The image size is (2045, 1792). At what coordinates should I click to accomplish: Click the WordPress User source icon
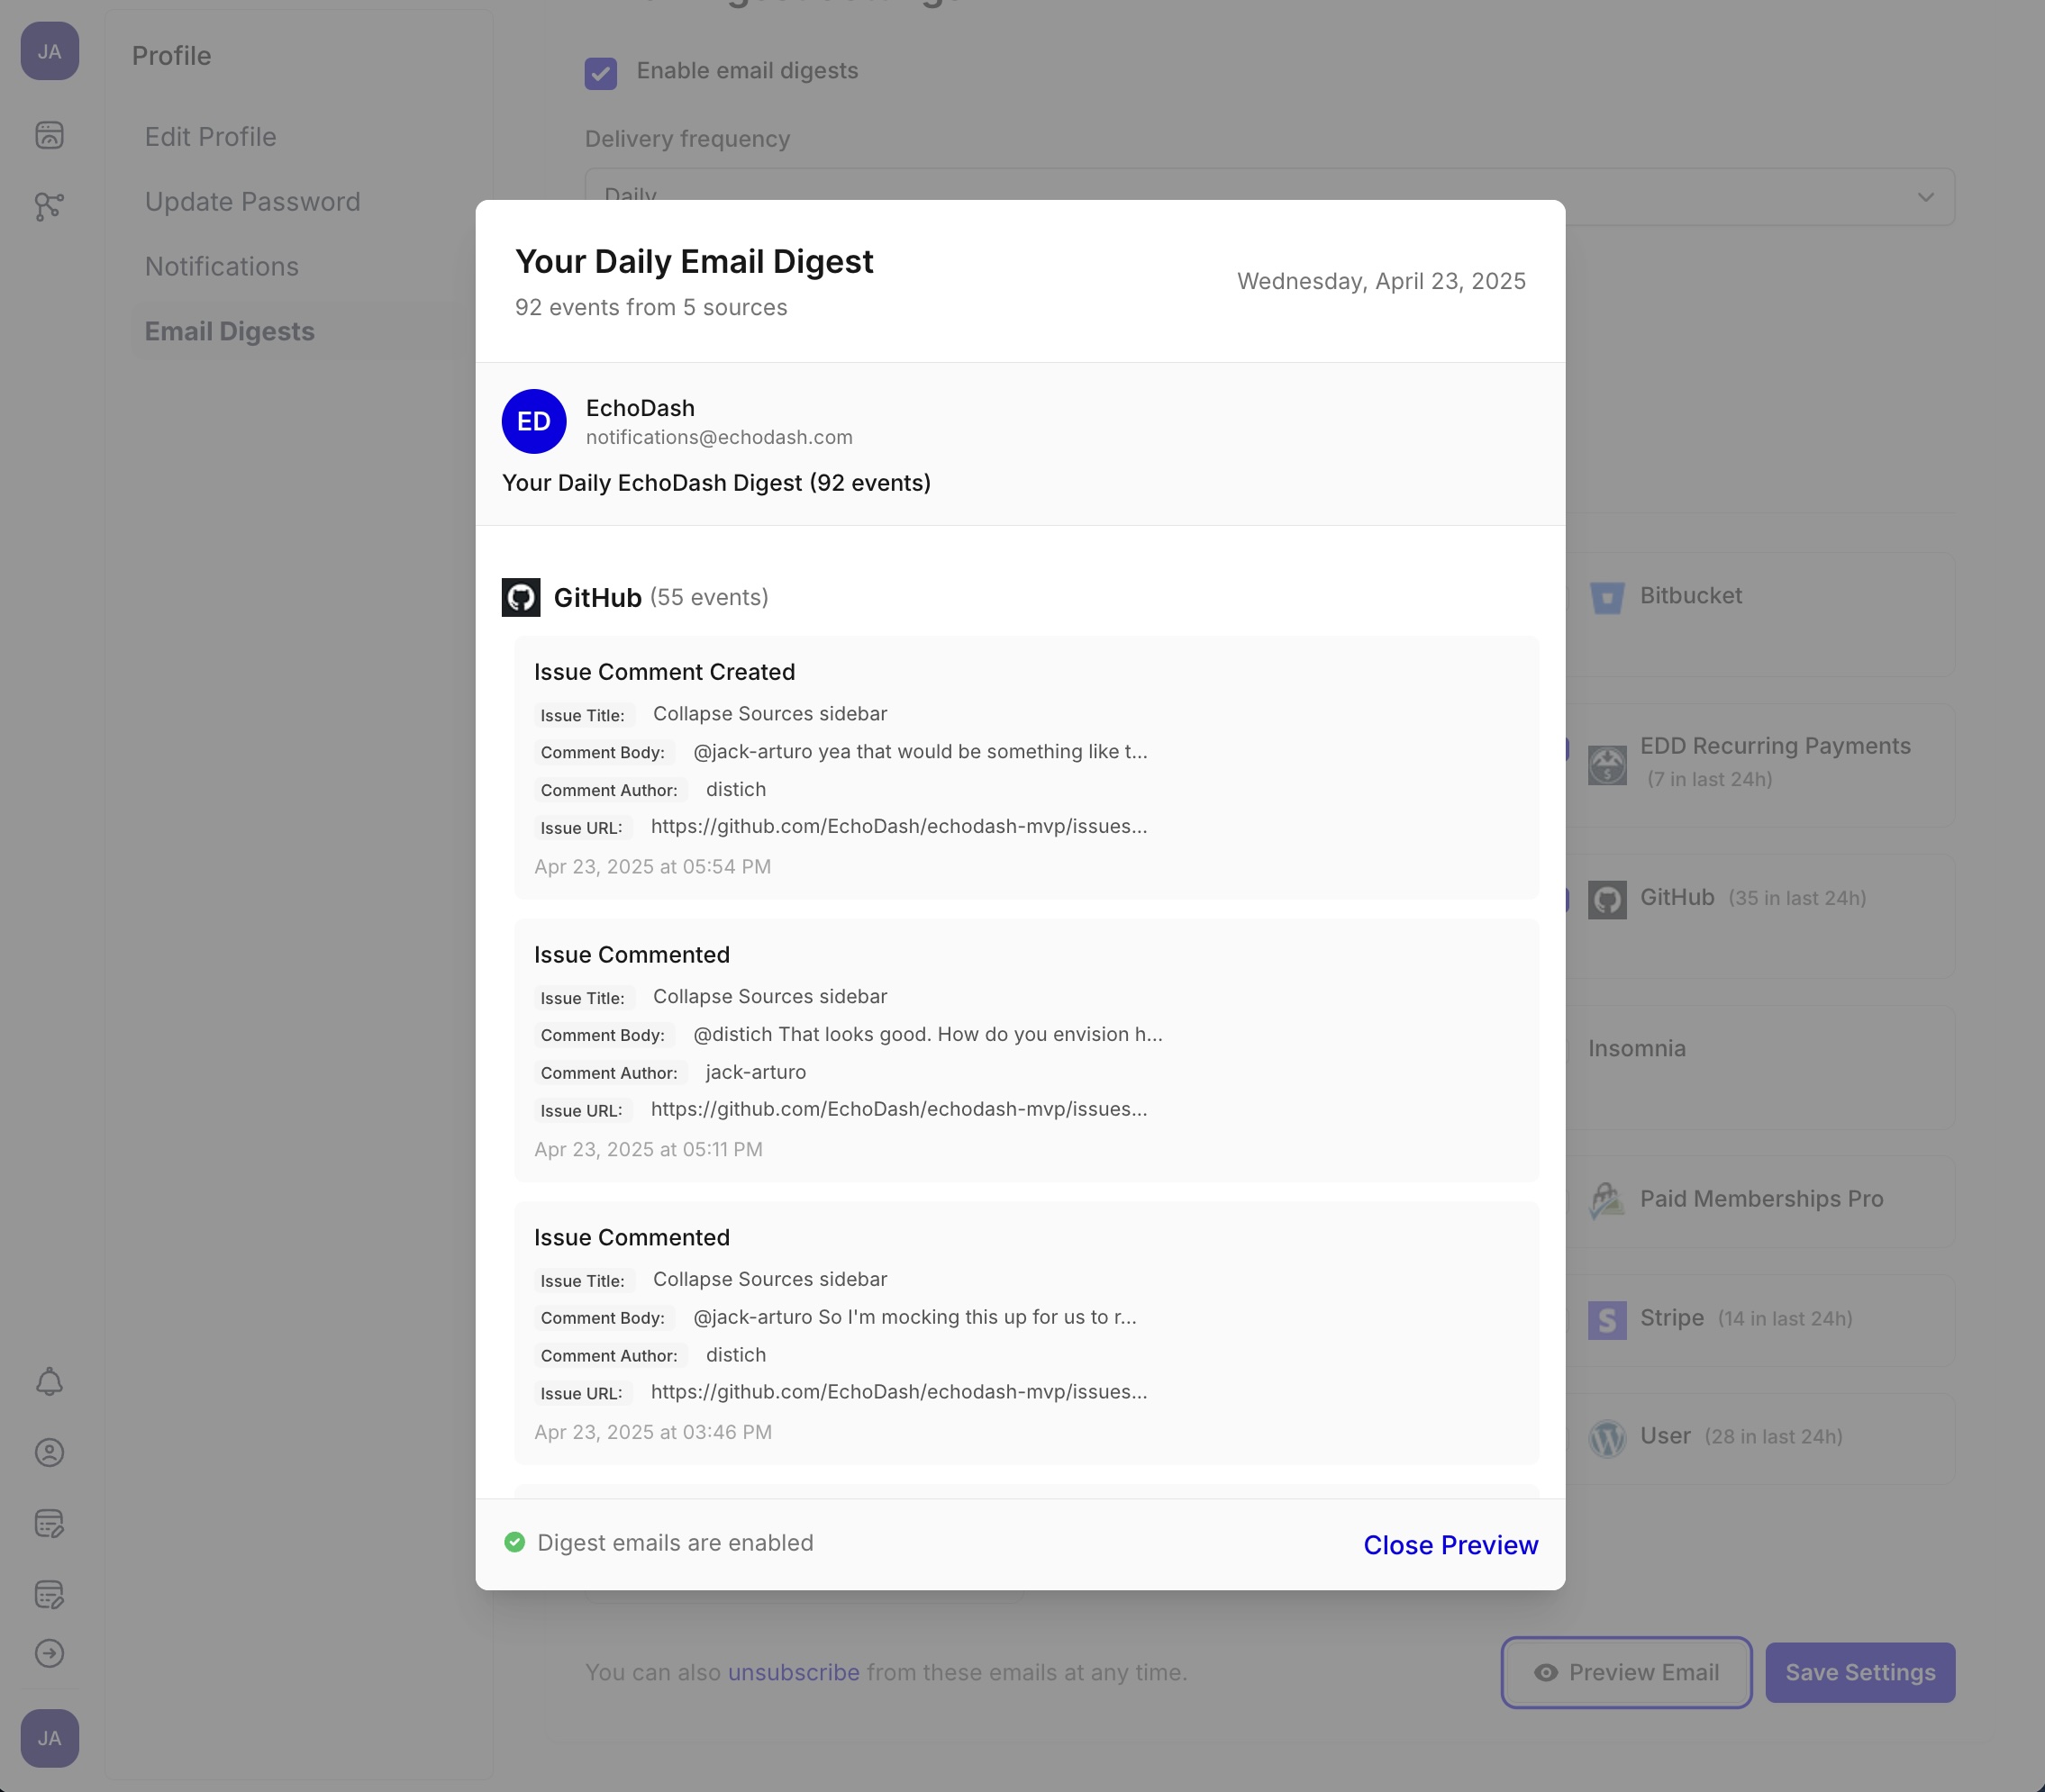(x=1607, y=1438)
